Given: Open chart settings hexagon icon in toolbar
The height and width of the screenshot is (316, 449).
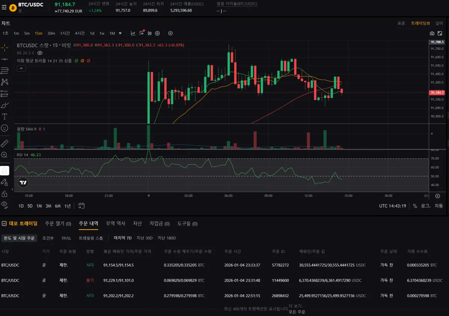Looking at the screenshot, I should [x=158, y=33].
